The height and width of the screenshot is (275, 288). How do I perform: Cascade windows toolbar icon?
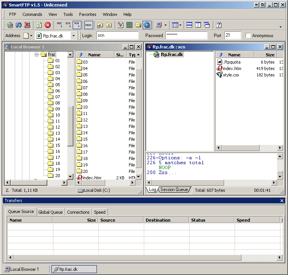coord(207,25)
